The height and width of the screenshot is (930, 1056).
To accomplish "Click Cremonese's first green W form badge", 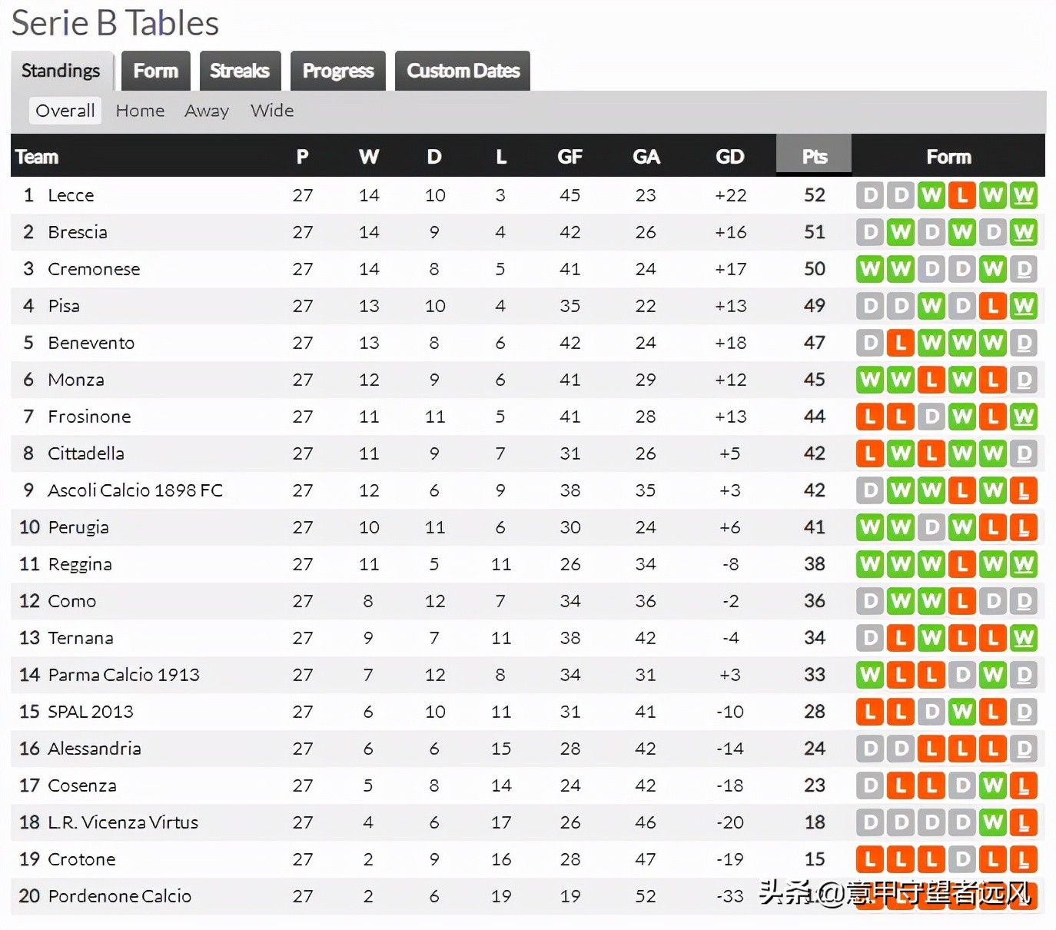I will tap(870, 269).
